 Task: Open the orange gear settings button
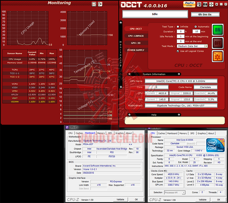(x=218, y=56)
